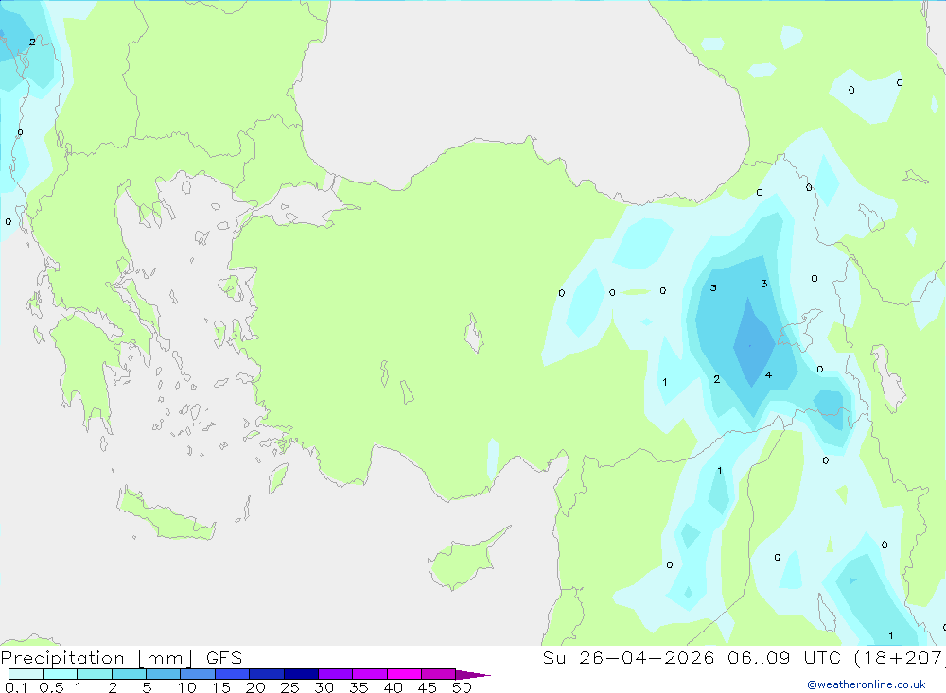This screenshot has height=693, width=946.
Task: Pick the 10–15 mm legend color box
Action: (x=198, y=674)
